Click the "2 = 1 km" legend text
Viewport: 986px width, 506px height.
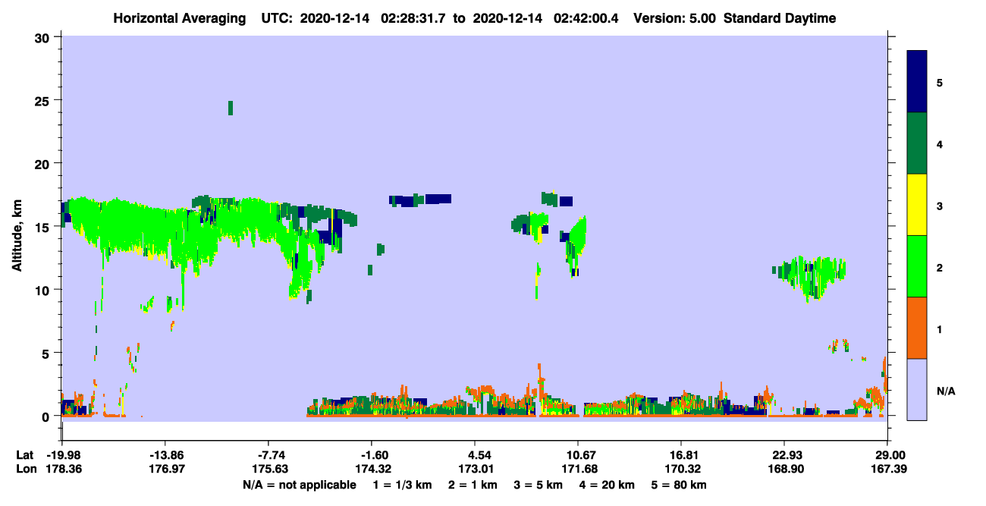click(473, 484)
